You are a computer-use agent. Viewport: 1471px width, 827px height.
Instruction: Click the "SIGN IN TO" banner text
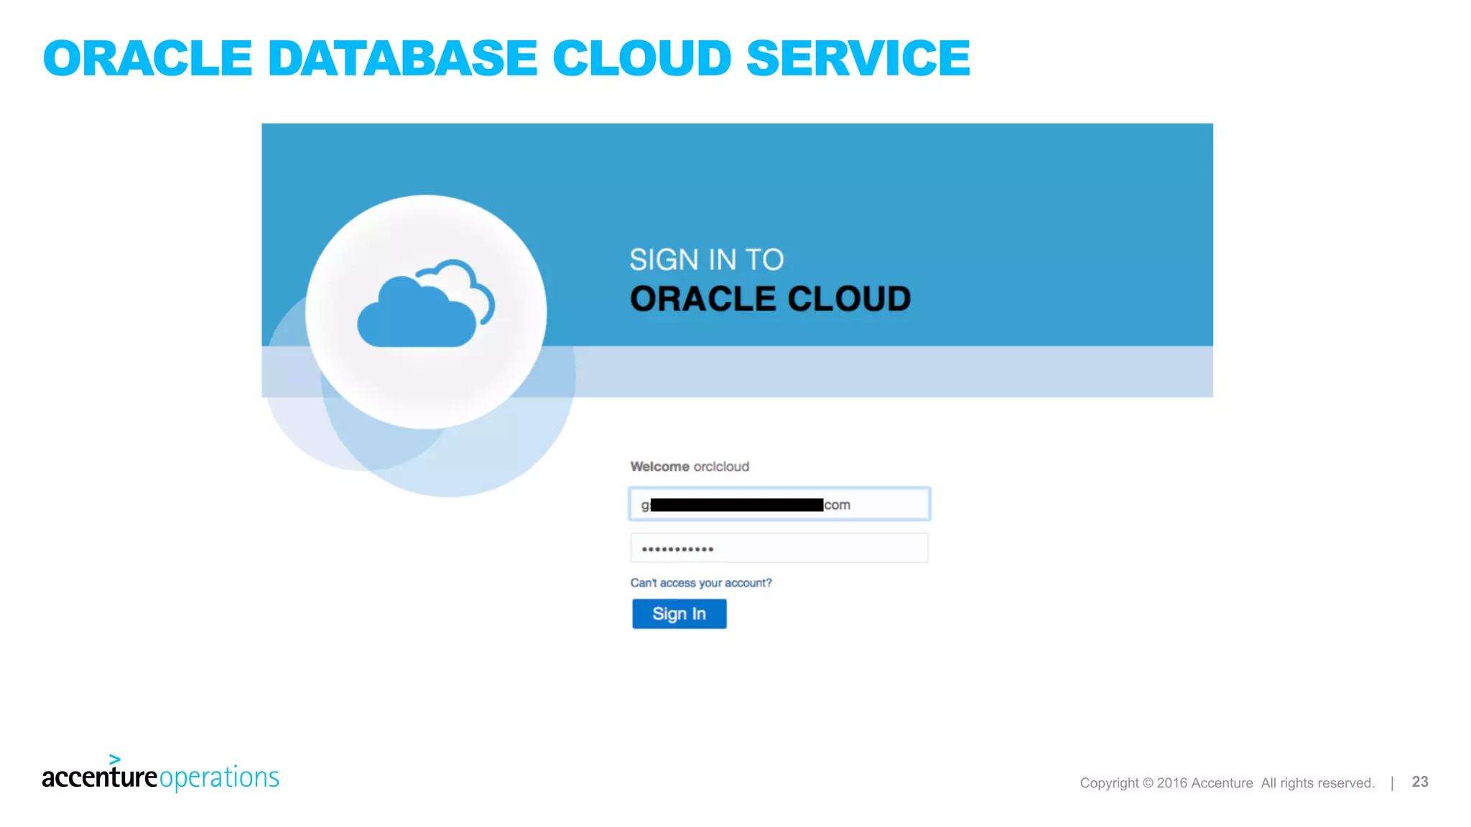(x=707, y=260)
